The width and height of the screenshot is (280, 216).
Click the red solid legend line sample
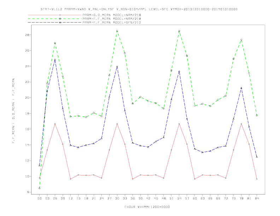55,15
